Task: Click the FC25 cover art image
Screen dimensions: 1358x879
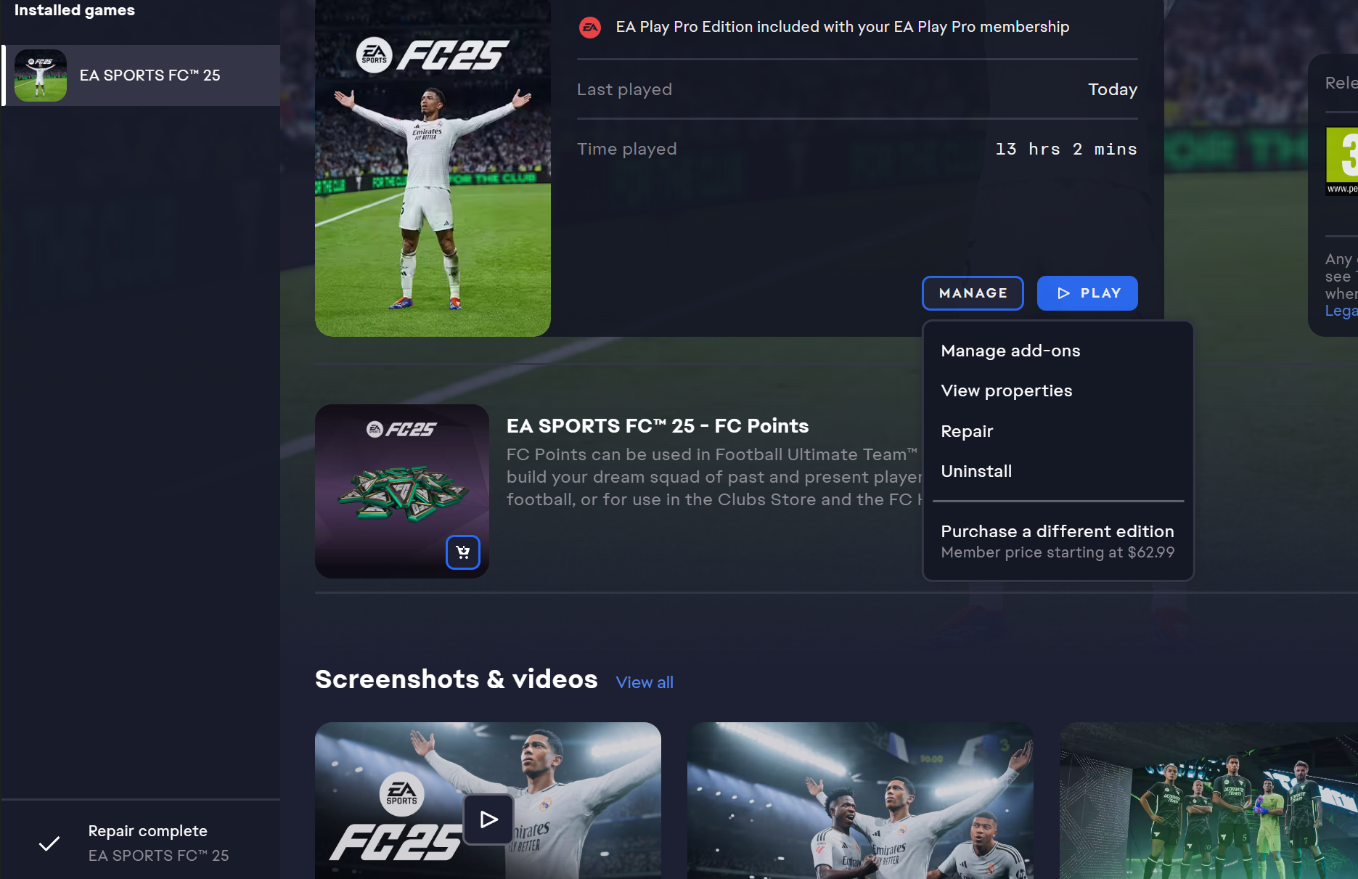Action: 433,168
